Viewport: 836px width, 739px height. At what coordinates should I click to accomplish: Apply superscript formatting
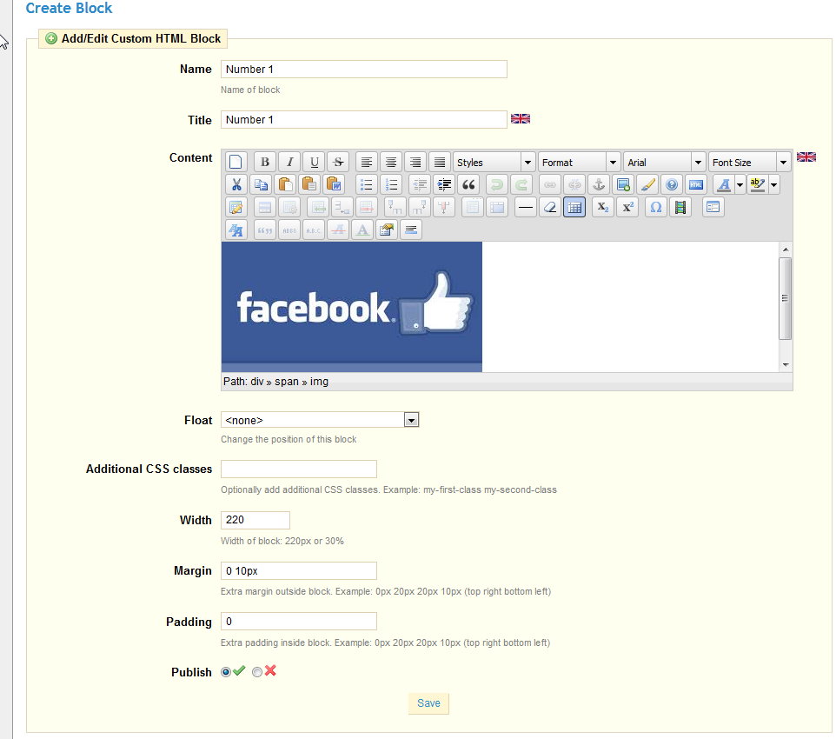click(627, 207)
